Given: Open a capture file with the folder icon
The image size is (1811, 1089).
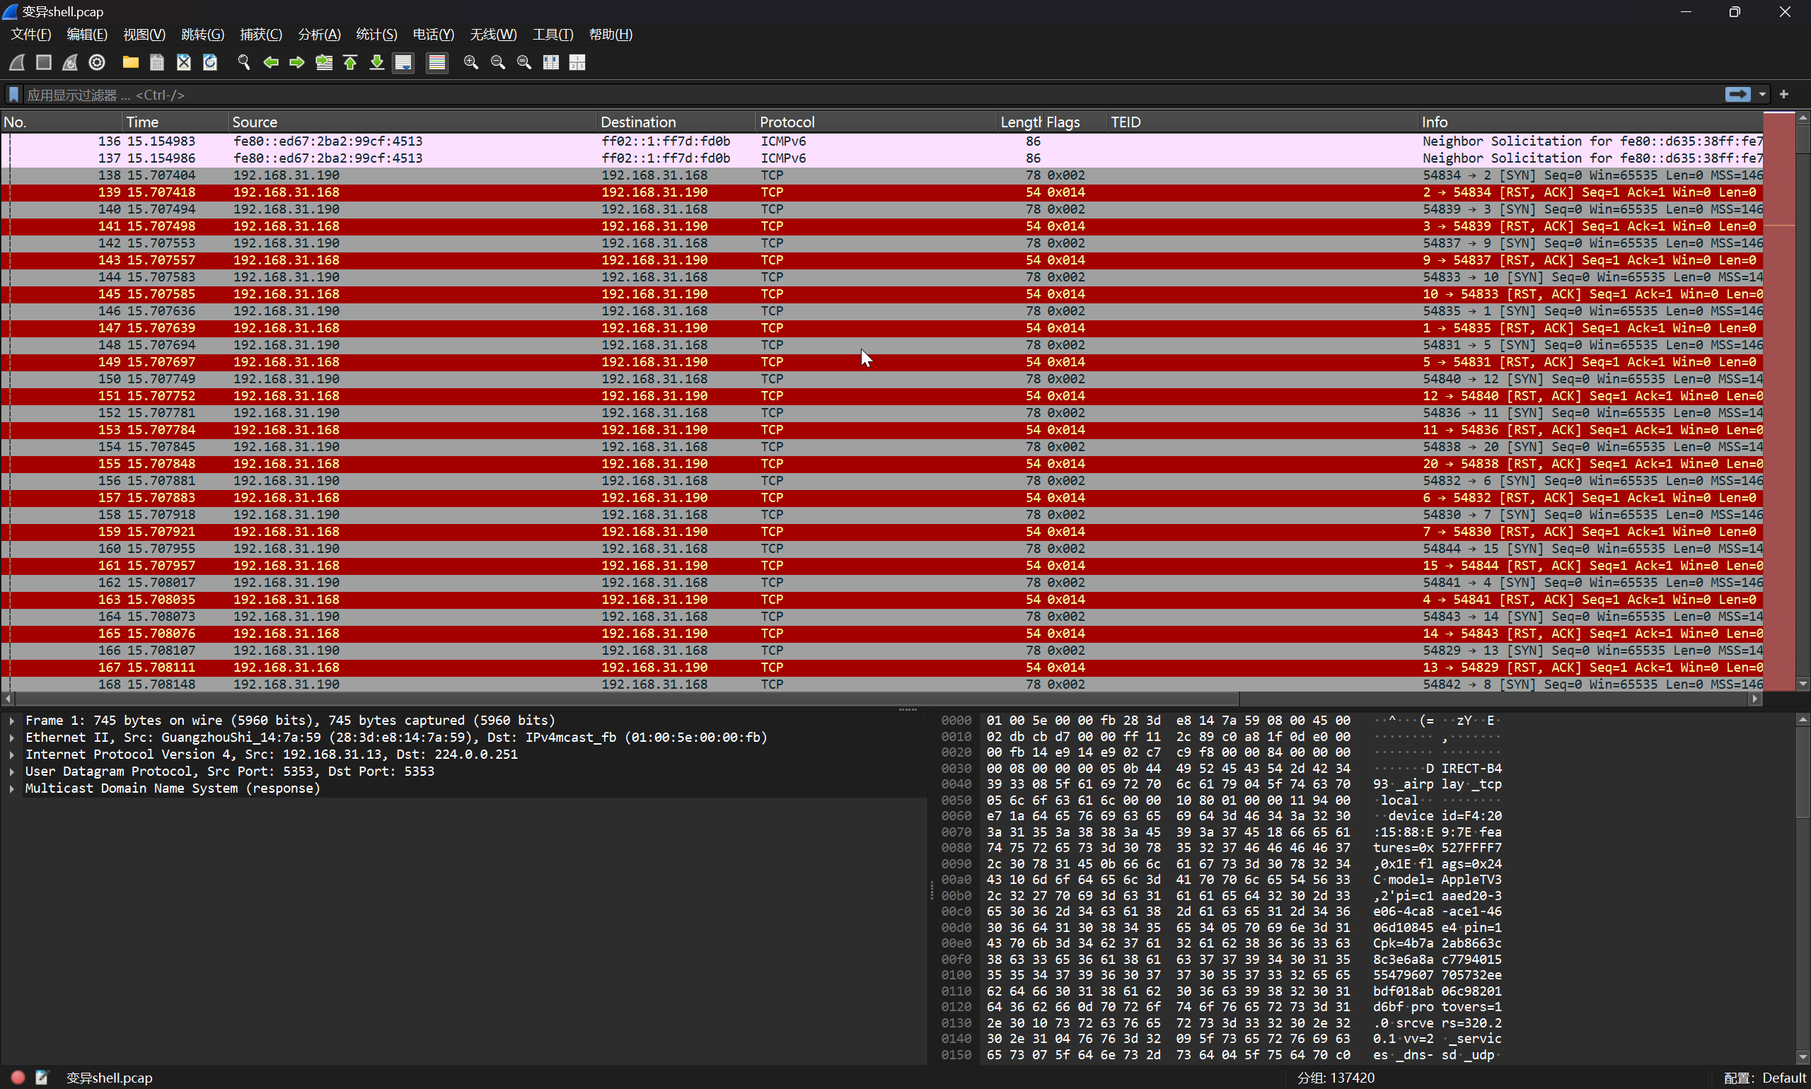Looking at the screenshot, I should click(x=131, y=62).
